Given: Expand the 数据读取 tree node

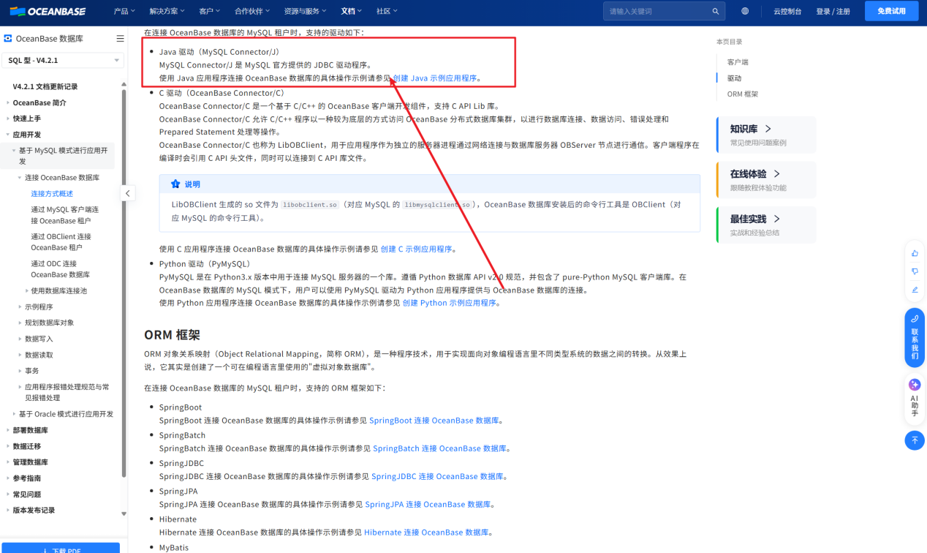Looking at the screenshot, I should (x=20, y=355).
